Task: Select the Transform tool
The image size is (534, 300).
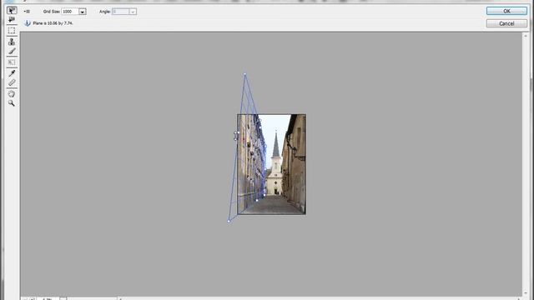Action: 12,62
